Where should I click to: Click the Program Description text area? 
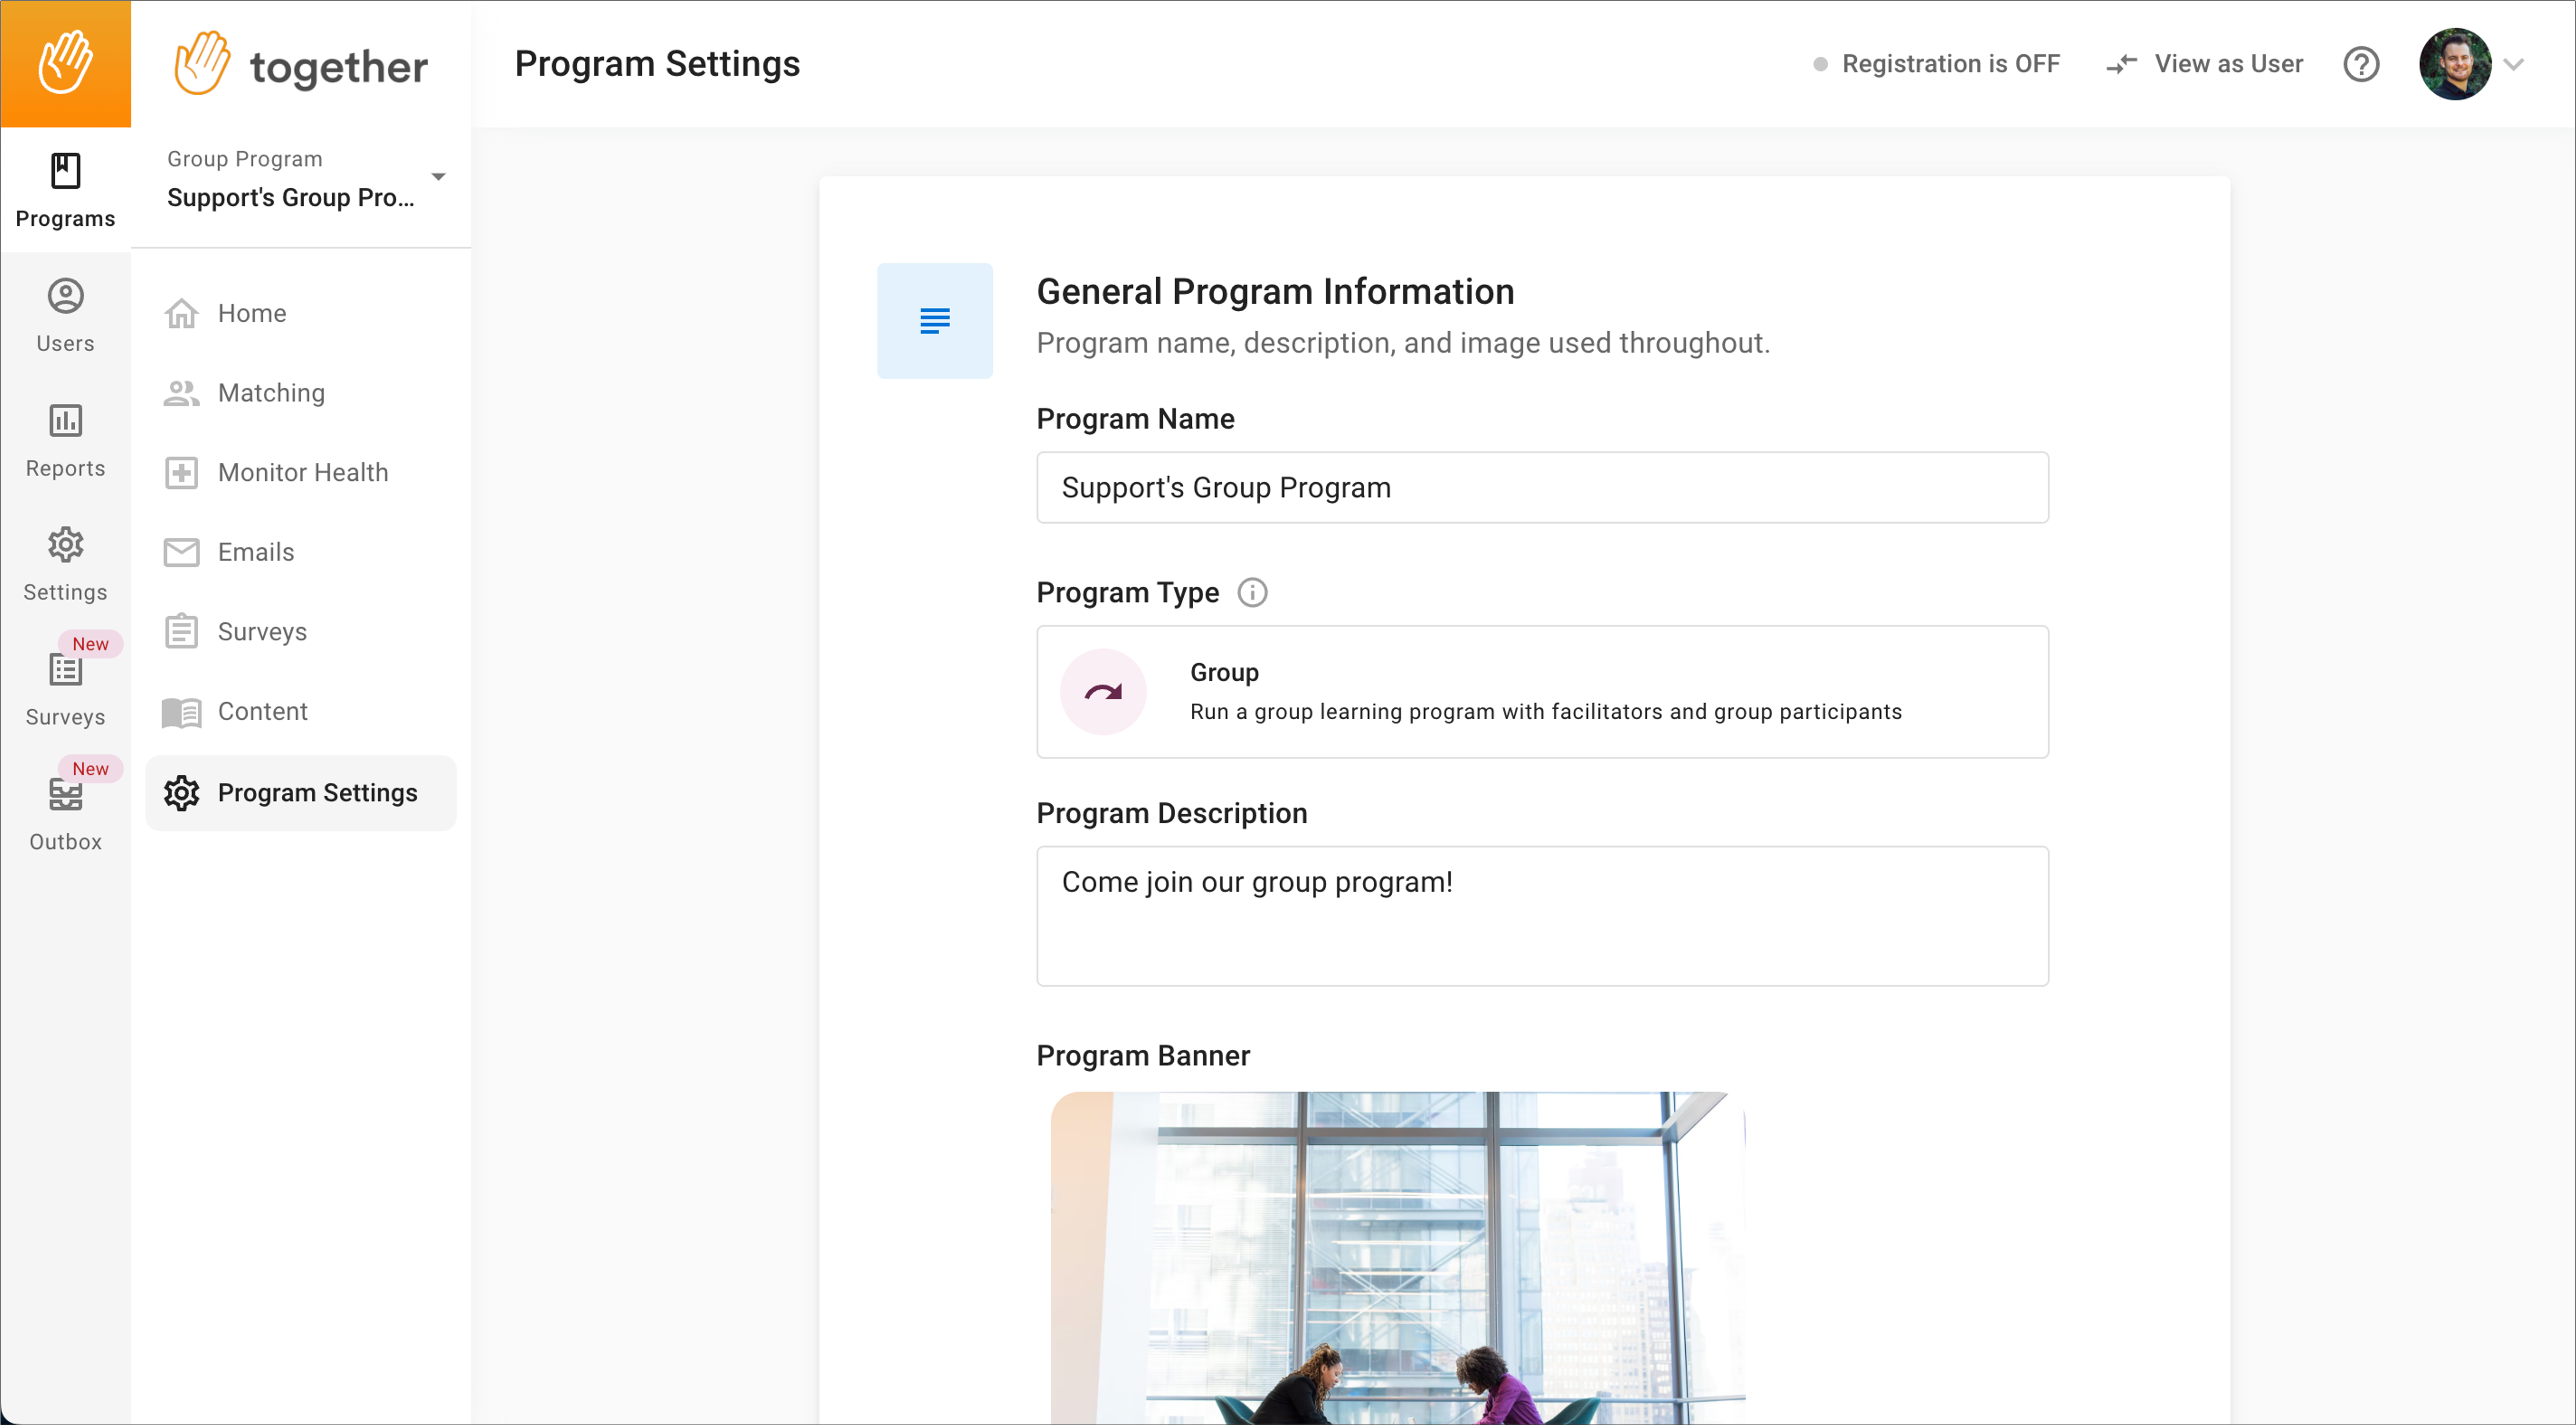click(1542, 916)
